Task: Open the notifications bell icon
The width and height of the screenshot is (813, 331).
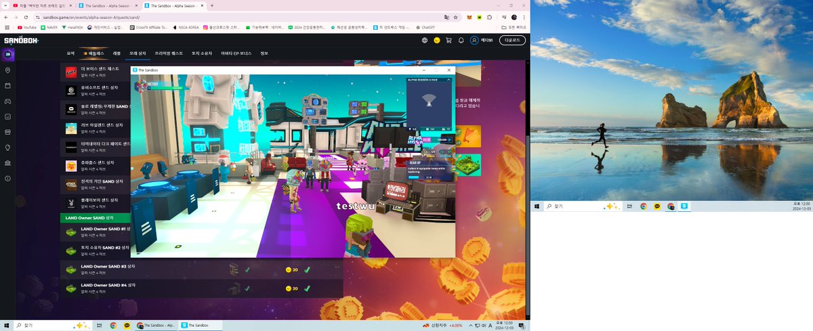Action: [461, 40]
